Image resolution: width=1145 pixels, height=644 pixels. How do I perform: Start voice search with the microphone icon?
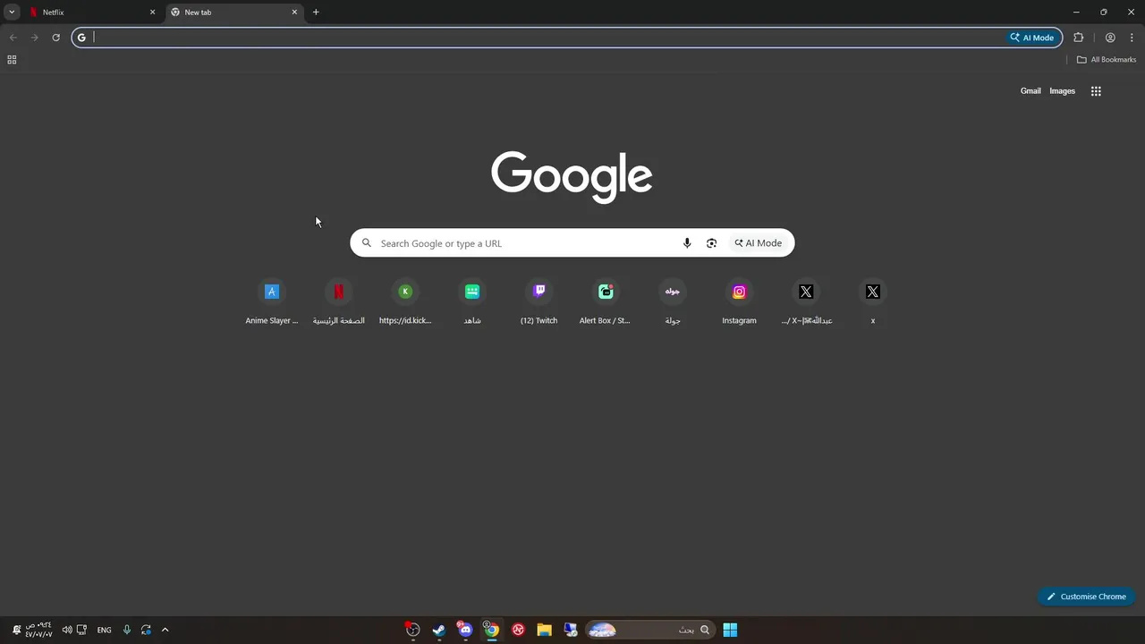(x=687, y=243)
